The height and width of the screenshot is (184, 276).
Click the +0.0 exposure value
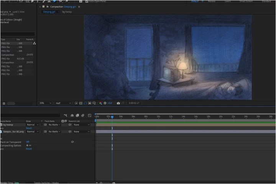tap(110, 103)
